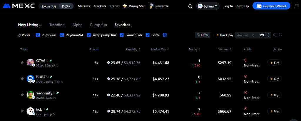Switch to the Pump.fun tab
The image size is (301, 121).
pos(98,25)
